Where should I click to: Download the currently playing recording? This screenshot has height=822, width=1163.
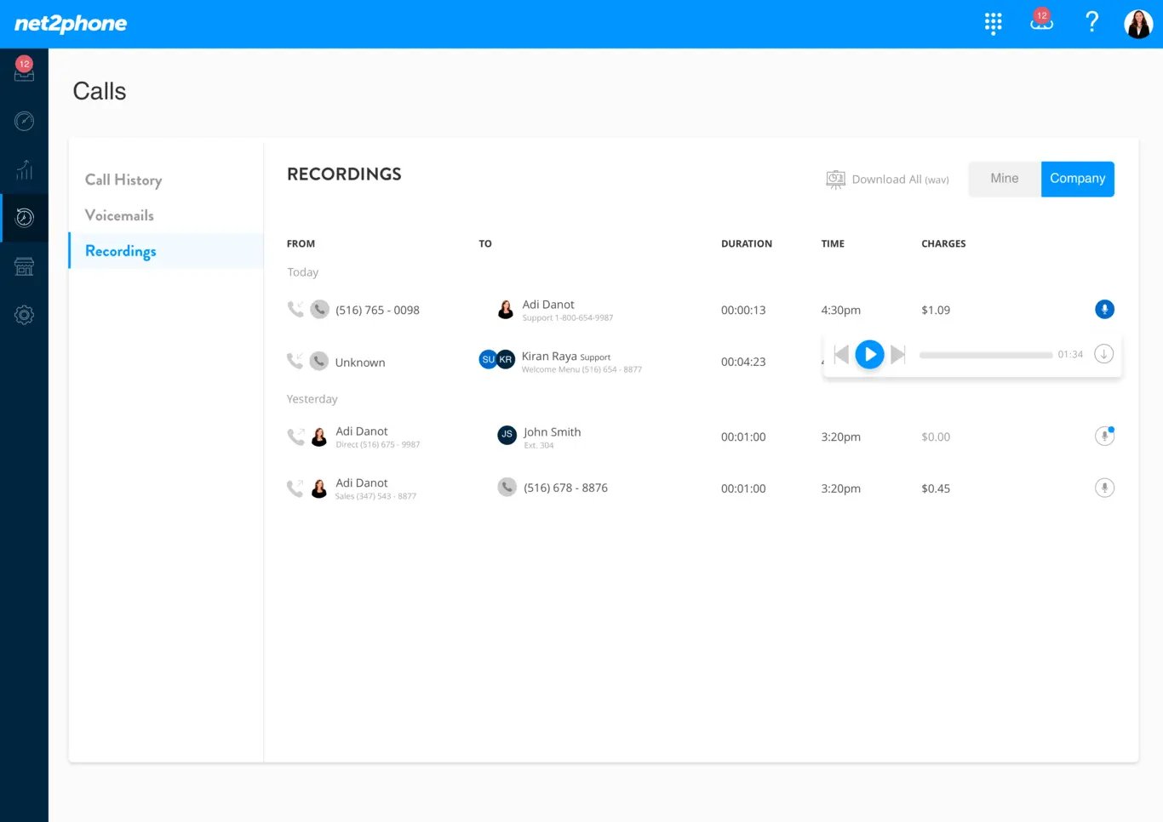[1103, 354]
